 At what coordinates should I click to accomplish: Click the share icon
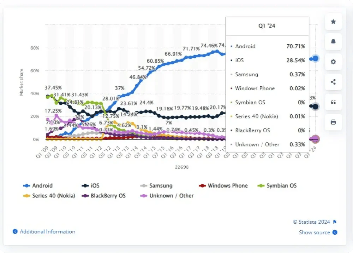coord(333,82)
